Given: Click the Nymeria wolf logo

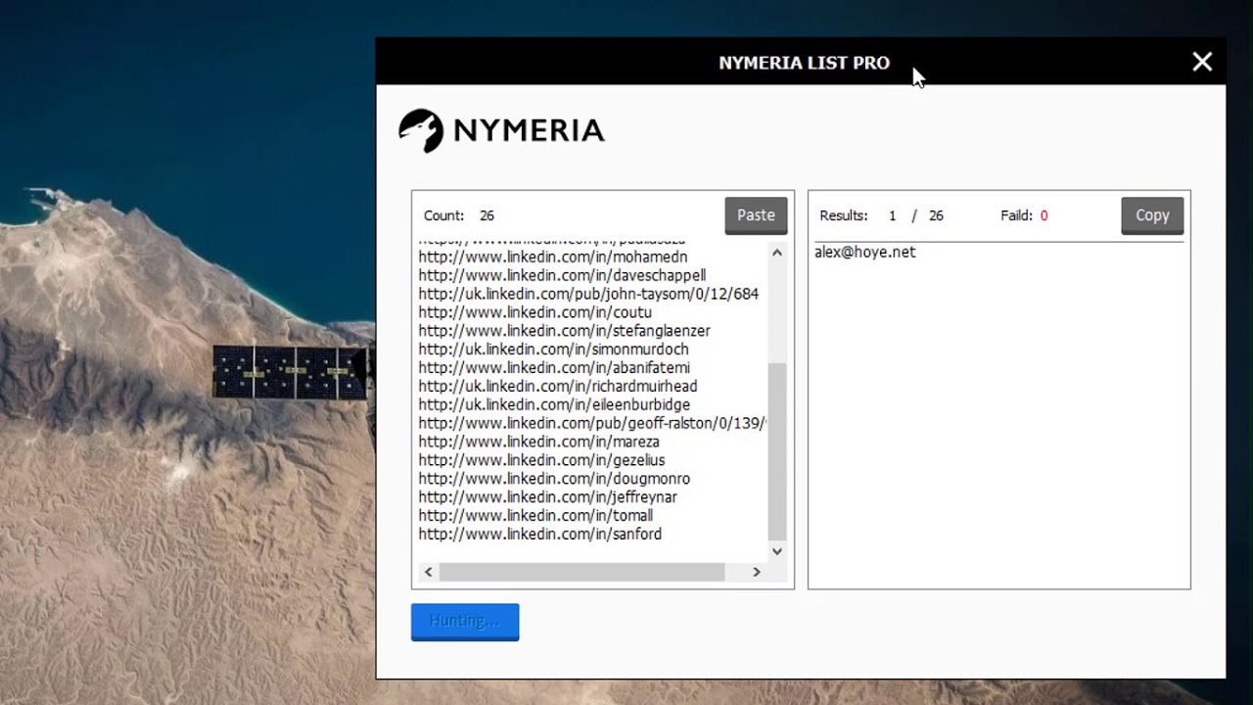Looking at the screenshot, I should (421, 130).
